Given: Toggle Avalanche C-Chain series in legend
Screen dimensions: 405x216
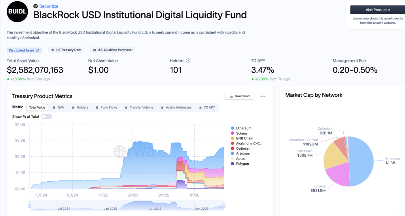Looking at the screenshot, I should pyautogui.click(x=246, y=144).
